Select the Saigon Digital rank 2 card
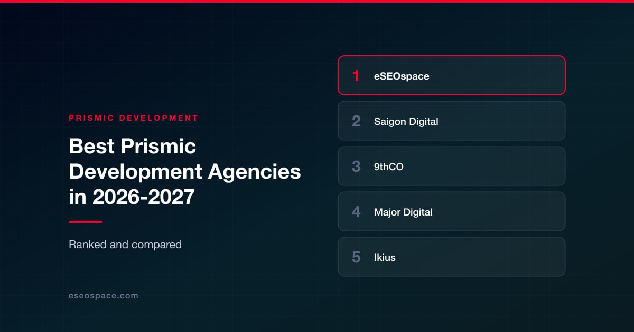634x332 pixels. [452, 121]
